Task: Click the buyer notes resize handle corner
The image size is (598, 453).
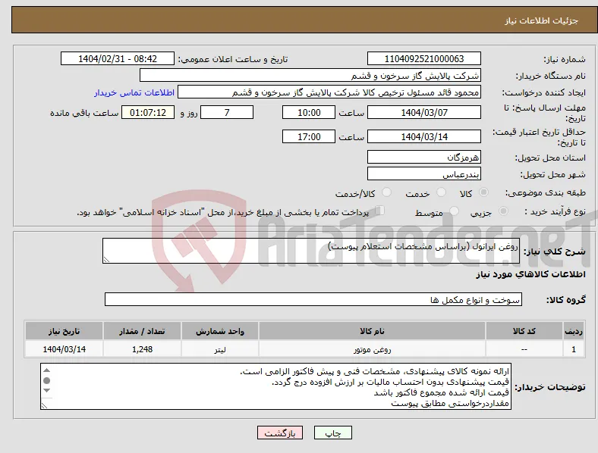Action: pos(44,406)
